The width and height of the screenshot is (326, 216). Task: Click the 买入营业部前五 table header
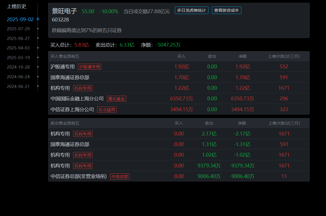pos(65,56)
